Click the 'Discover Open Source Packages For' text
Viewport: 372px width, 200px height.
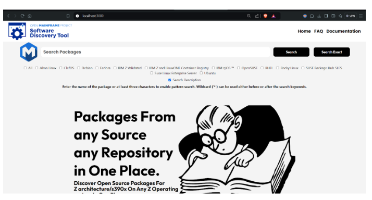click(x=119, y=183)
